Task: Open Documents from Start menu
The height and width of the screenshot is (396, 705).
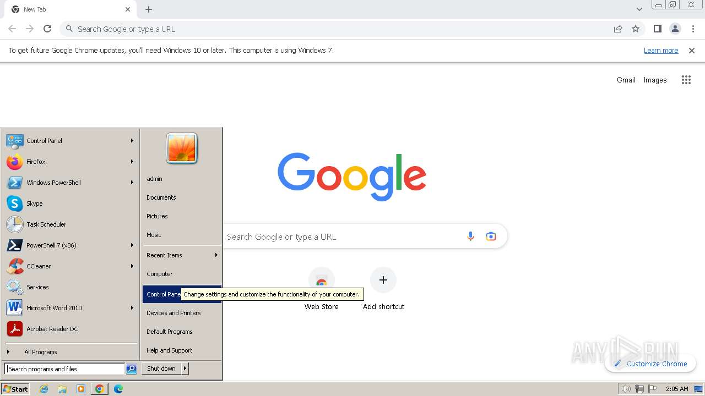Action: coord(182,197)
